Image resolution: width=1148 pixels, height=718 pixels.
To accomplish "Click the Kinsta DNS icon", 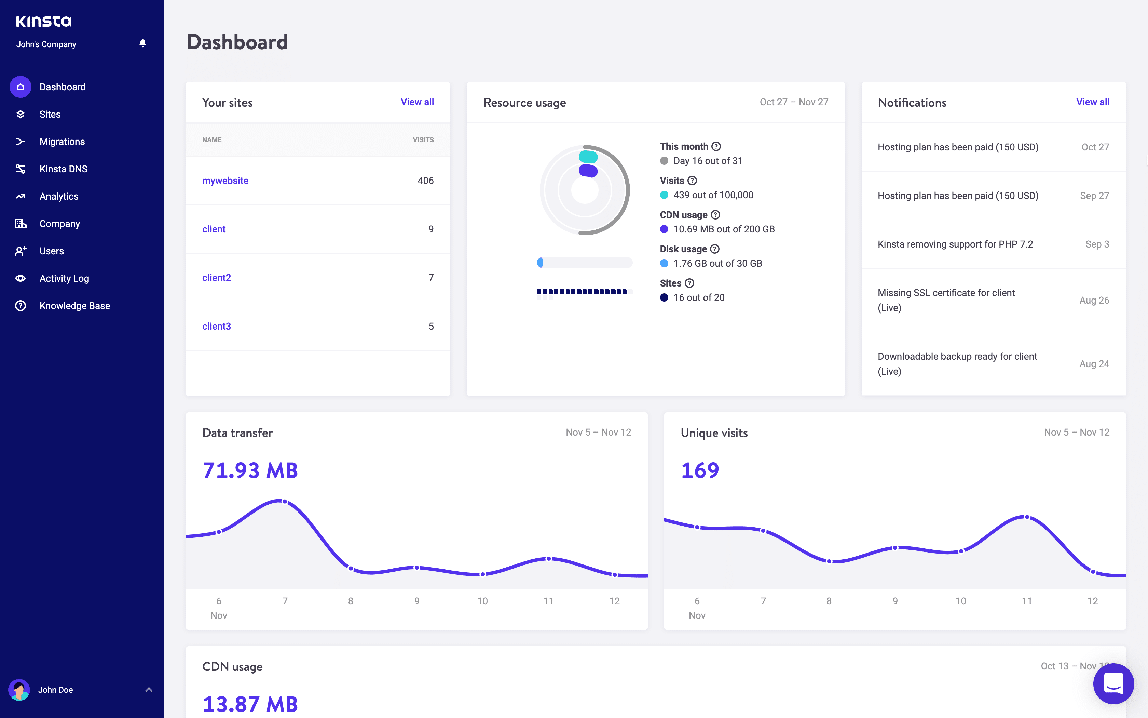I will coord(20,169).
